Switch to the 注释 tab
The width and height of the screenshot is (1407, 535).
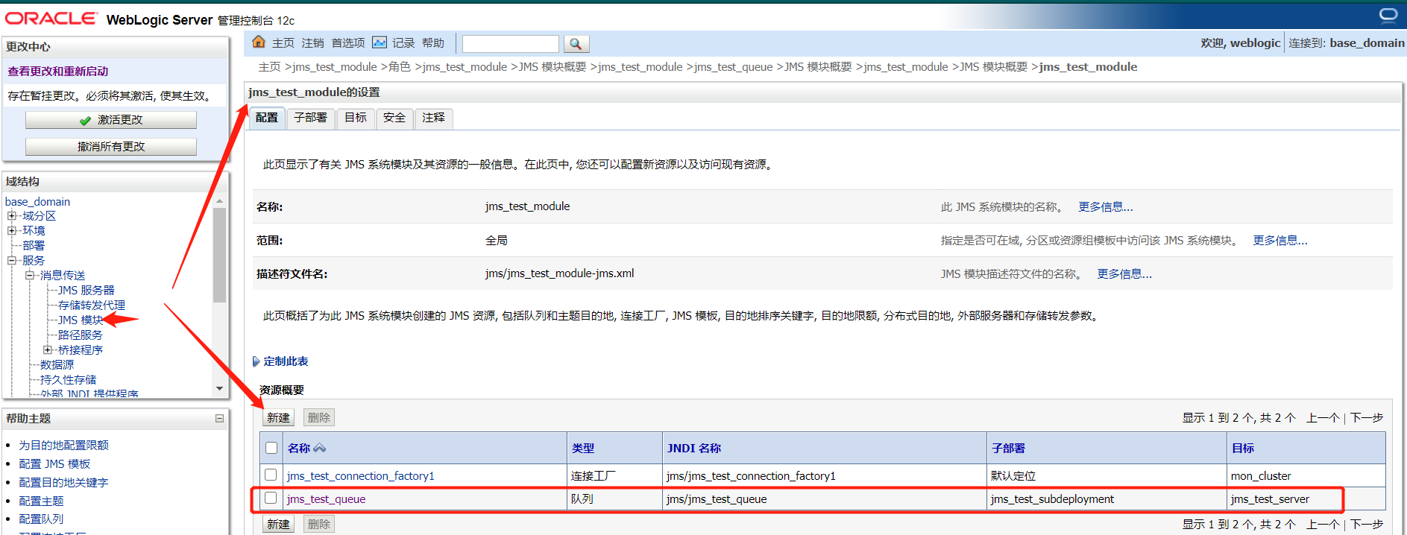click(433, 118)
